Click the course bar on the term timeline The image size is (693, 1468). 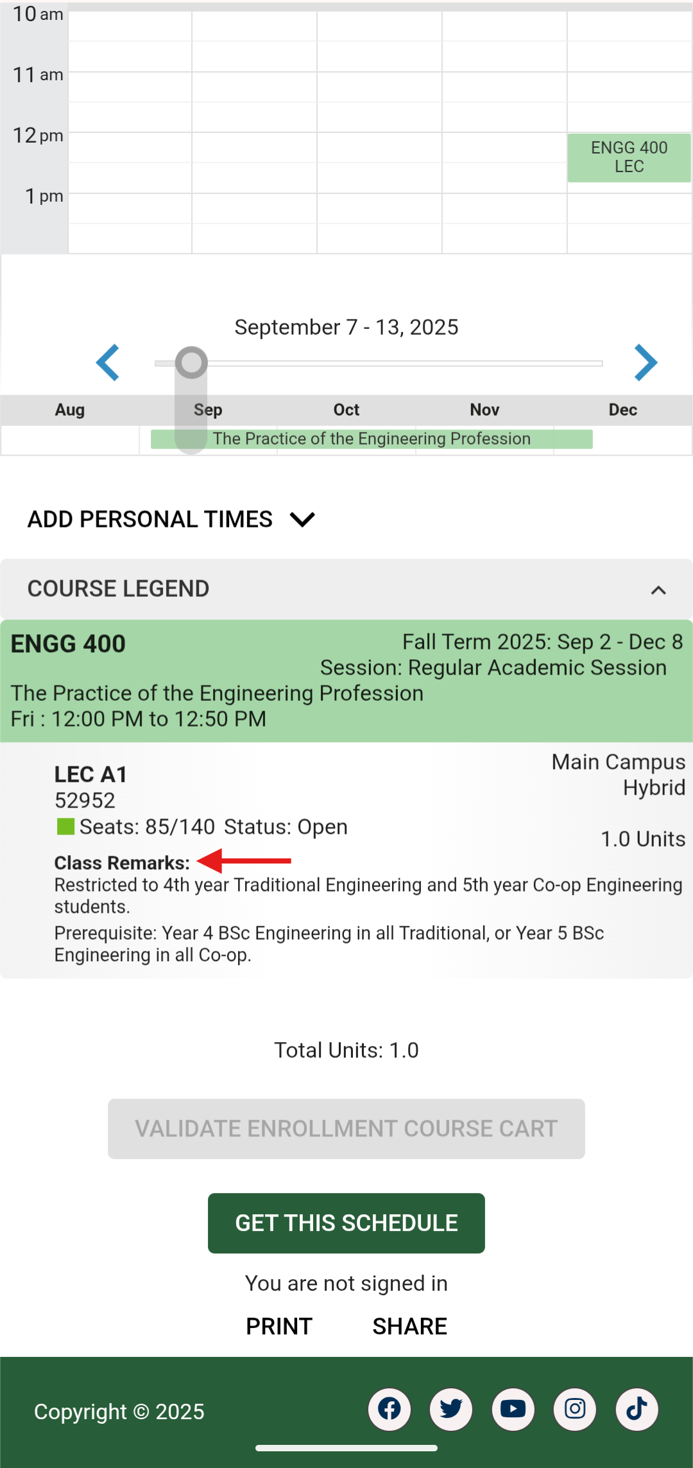[372, 439]
